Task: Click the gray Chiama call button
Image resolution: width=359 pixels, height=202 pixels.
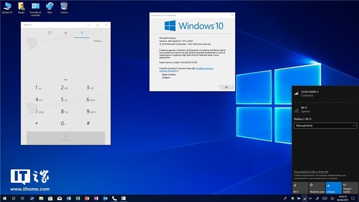Action: [66, 138]
